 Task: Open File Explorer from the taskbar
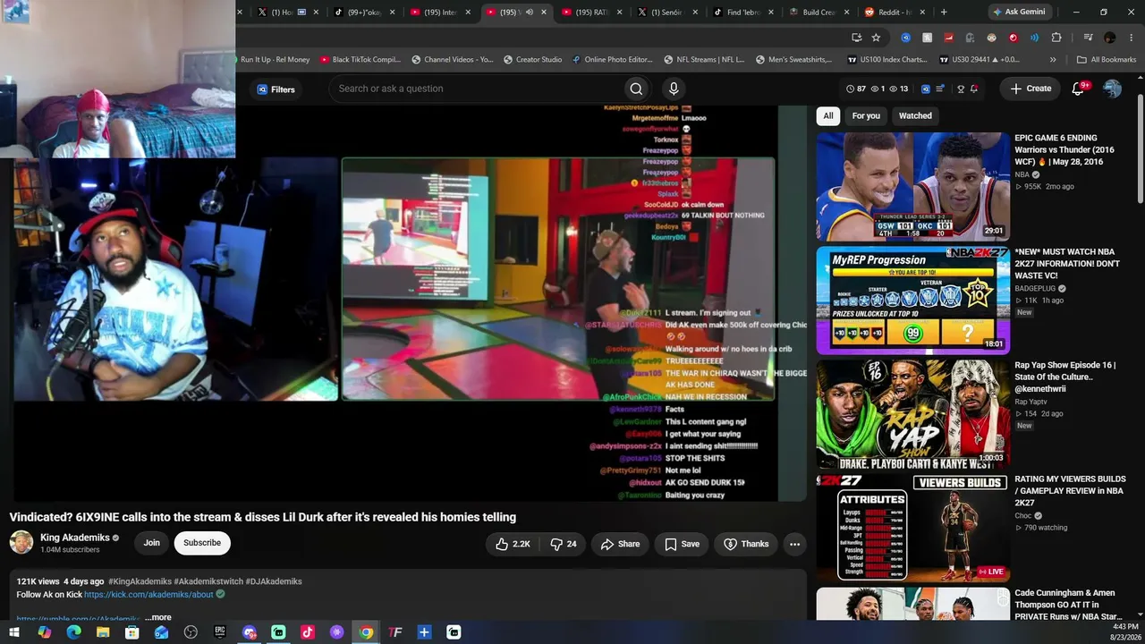[103, 632]
